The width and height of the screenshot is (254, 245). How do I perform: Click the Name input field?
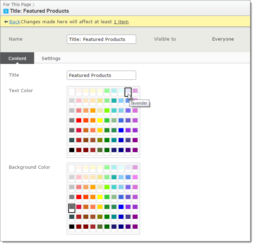tap(101, 39)
